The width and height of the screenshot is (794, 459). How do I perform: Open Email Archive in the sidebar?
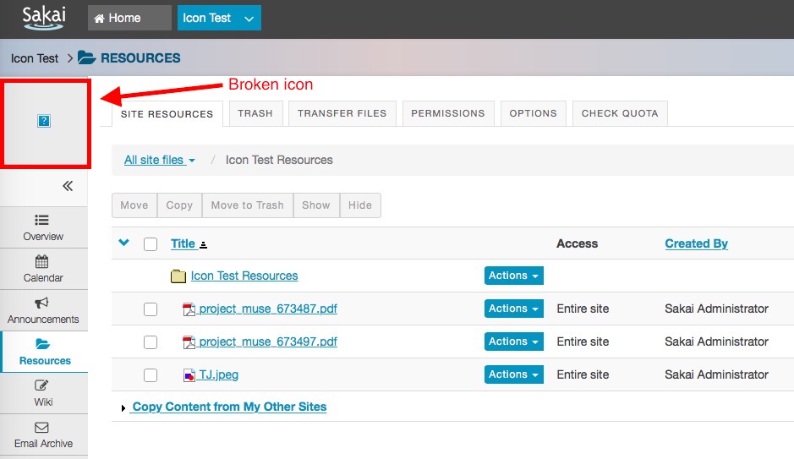(x=43, y=434)
